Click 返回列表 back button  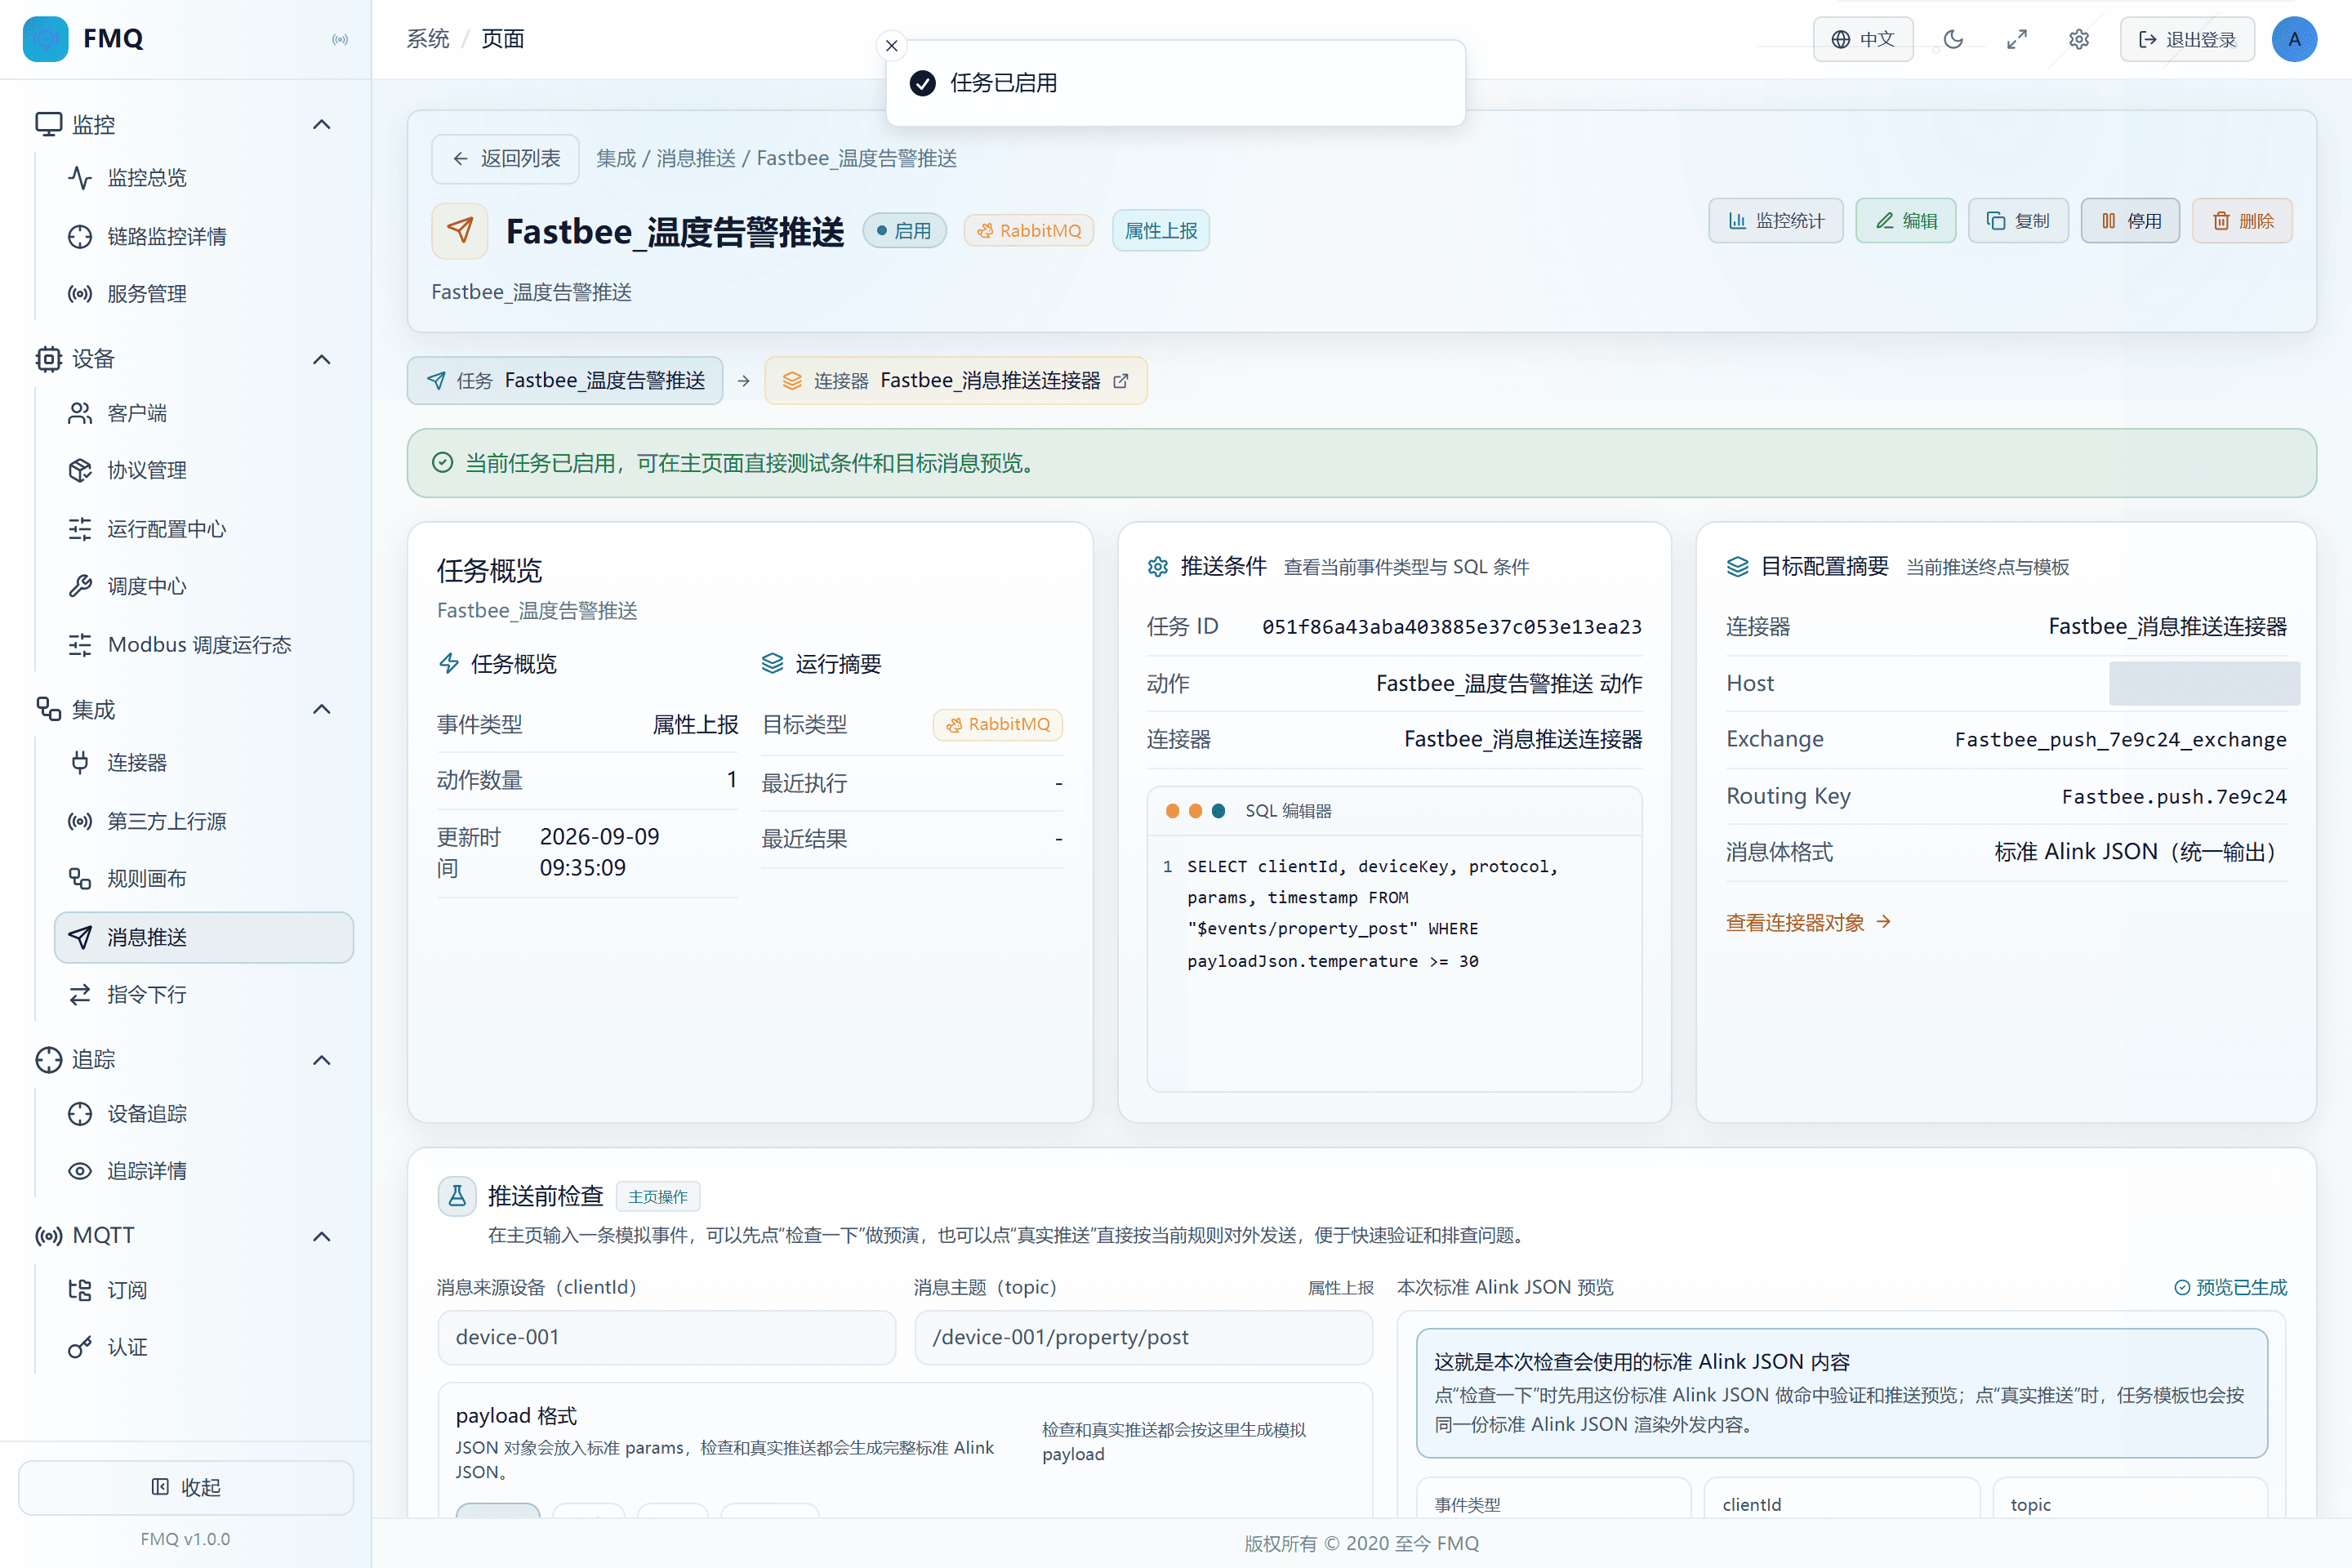tap(505, 158)
